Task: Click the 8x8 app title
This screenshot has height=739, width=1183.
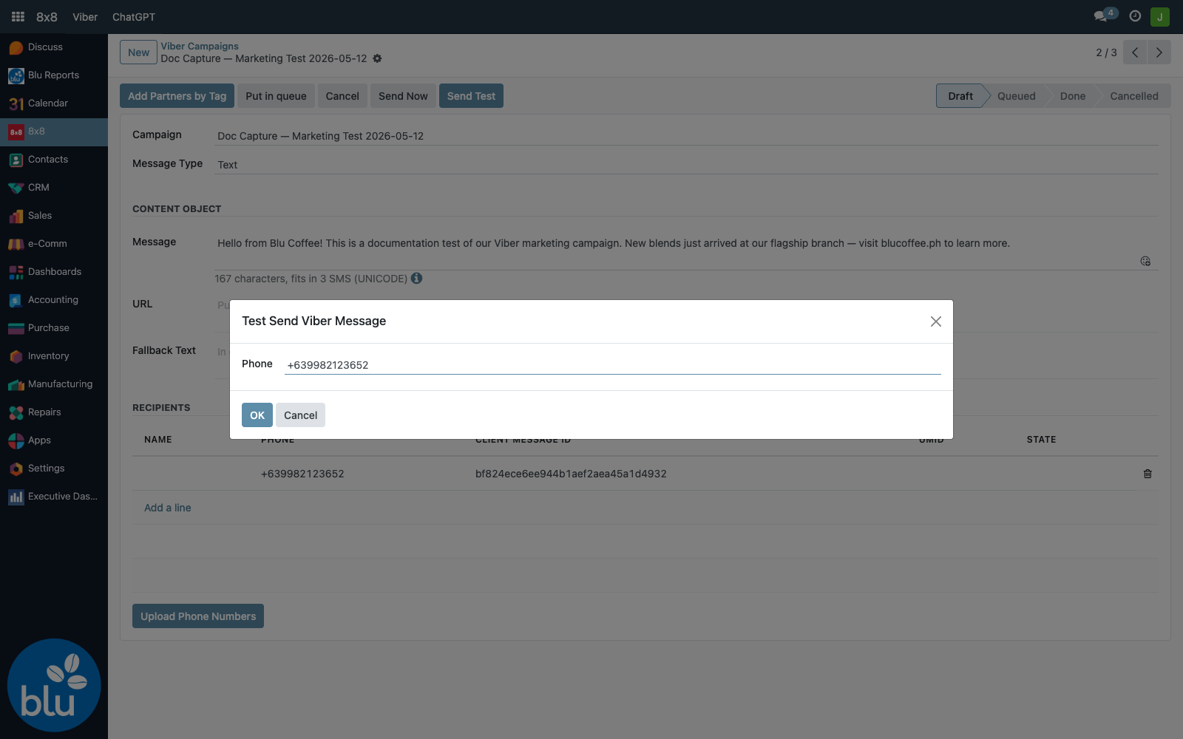Action: (47, 17)
